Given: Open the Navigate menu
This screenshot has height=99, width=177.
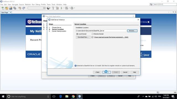Looking at the screenshot, I should click(15, 4).
